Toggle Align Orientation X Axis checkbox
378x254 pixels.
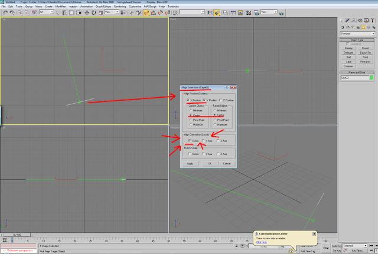pos(190,140)
